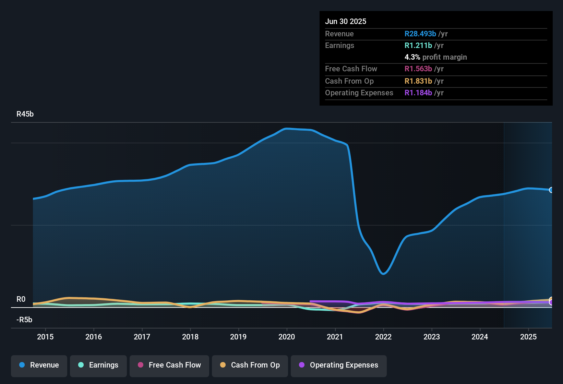Click the R1.831b cash from op value

418,81
